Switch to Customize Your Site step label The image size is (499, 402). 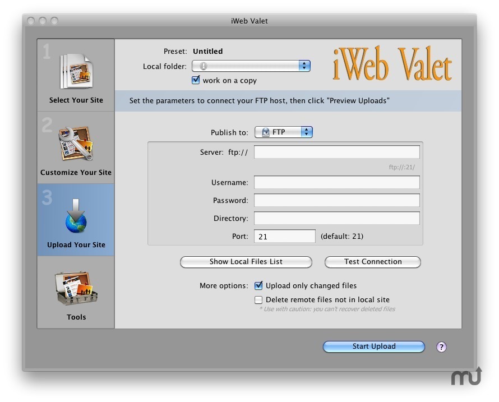tap(76, 173)
